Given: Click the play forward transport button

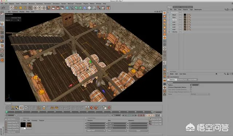Looking at the screenshot, I should coord(131,115).
